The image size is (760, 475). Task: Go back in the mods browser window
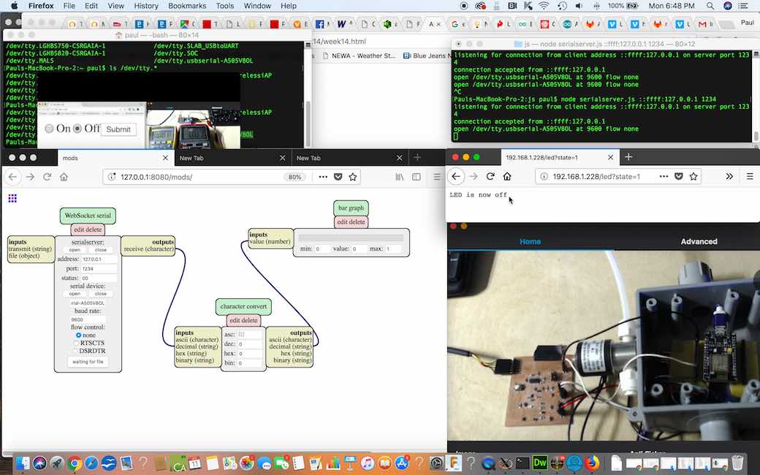pyautogui.click(x=13, y=177)
